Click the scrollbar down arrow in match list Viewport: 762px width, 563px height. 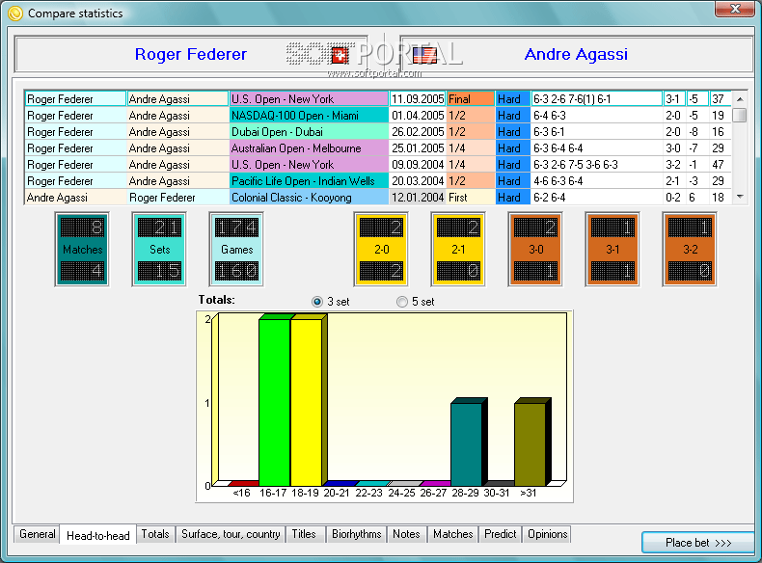[740, 197]
